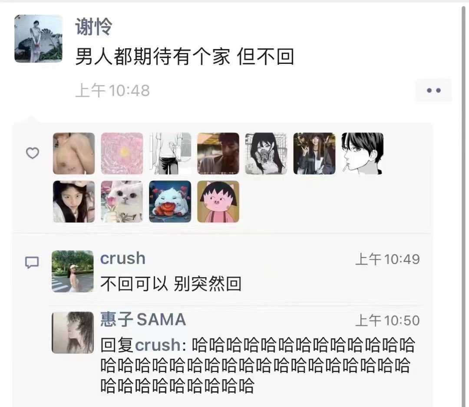Select post text 男人都期待有个家 但不回
The width and height of the screenshot is (469, 407).
[x=185, y=56]
